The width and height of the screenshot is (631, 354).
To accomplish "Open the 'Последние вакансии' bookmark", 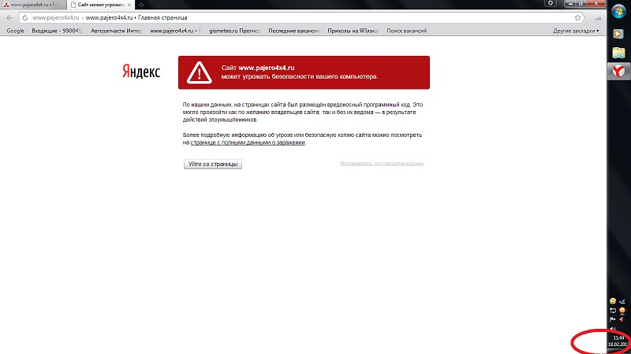I will coord(293,31).
